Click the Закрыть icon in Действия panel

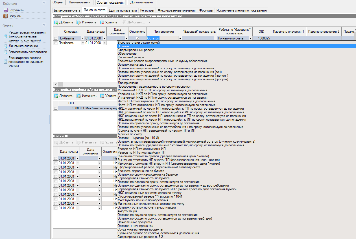click(x=5, y=16)
